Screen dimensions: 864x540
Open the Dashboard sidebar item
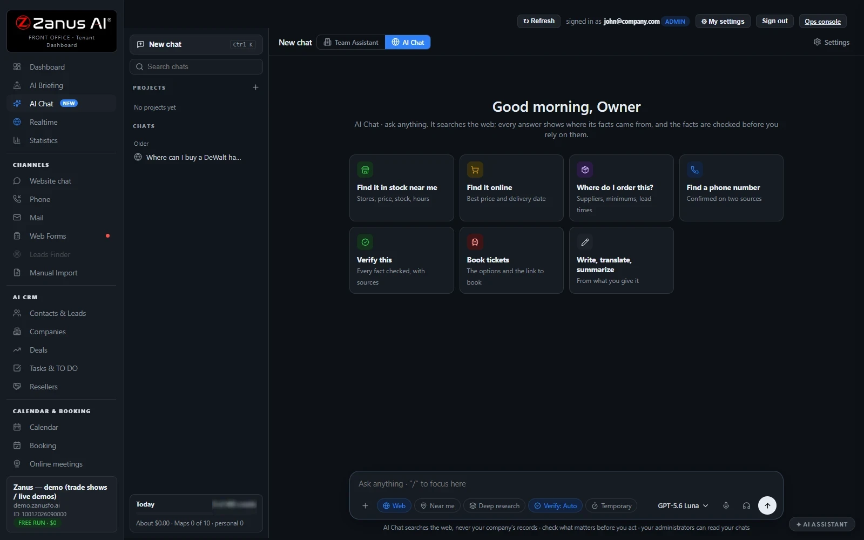pos(61,67)
